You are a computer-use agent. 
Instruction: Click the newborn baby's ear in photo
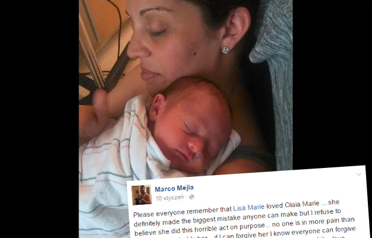[x=156, y=107]
